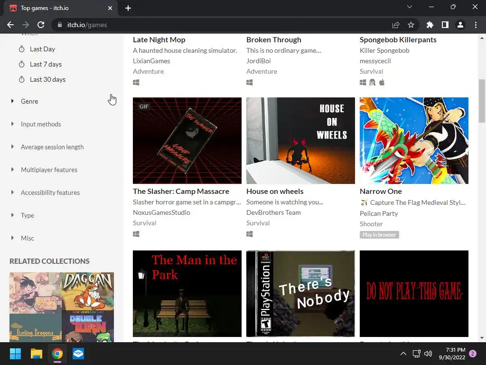Select the Top games - itch.io tab
The width and height of the screenshot is (486, 365).
click(60, 8)
